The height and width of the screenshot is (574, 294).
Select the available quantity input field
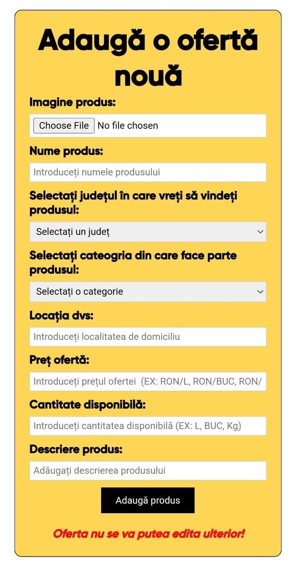tap(148, 426)
